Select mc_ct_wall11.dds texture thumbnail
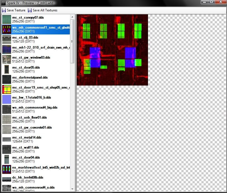This screenshot has width=227, height=193. point(7,149)
